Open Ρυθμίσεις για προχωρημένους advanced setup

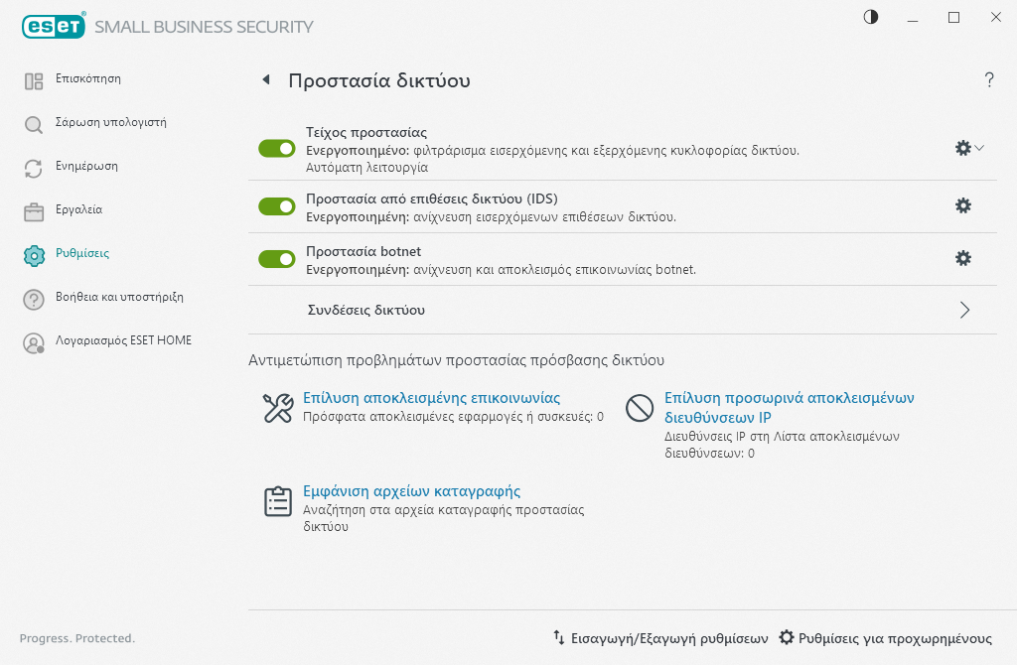[886, 638]
